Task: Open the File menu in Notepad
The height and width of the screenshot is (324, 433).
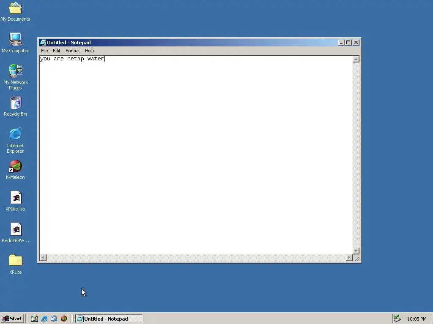Action: coord(44,51)
